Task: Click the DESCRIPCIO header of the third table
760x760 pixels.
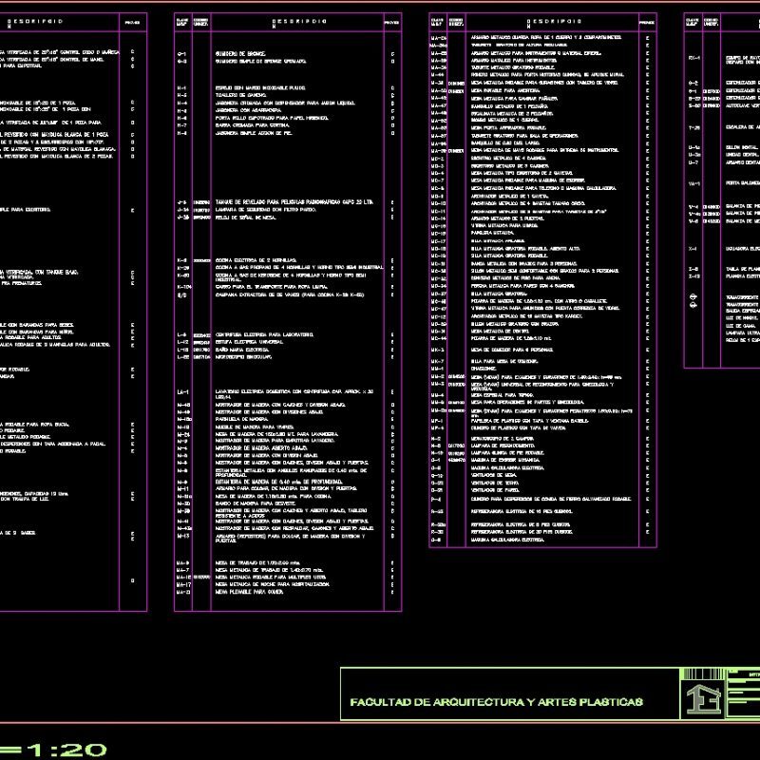Action: click(x=552, y=21)
